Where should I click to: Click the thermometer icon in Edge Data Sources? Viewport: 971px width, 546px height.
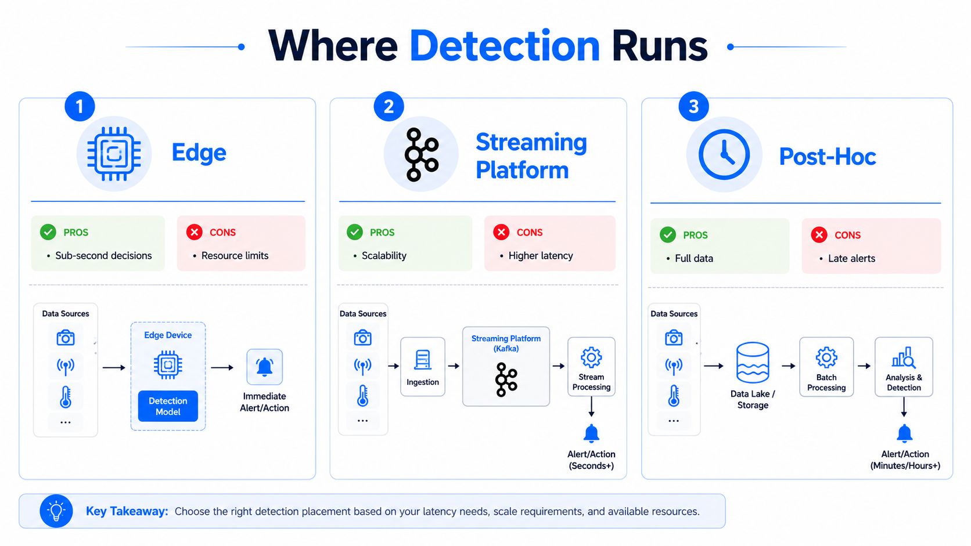tap(66, 396)
